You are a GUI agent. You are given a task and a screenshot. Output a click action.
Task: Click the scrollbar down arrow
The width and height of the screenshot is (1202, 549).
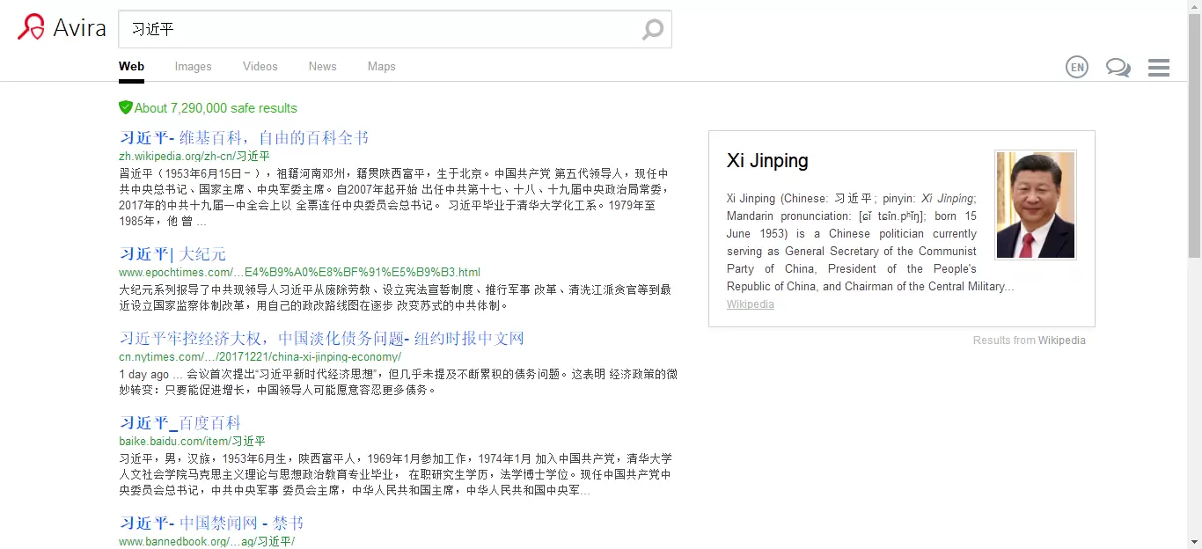pyautogui.click(x=1194, y=541)
